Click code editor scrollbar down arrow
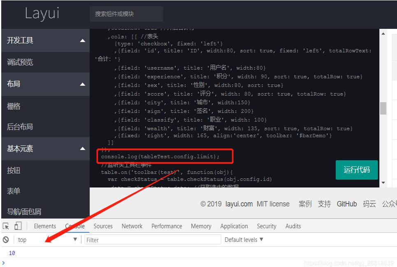This screenshot has width=397, height=267. coord(383,183)
